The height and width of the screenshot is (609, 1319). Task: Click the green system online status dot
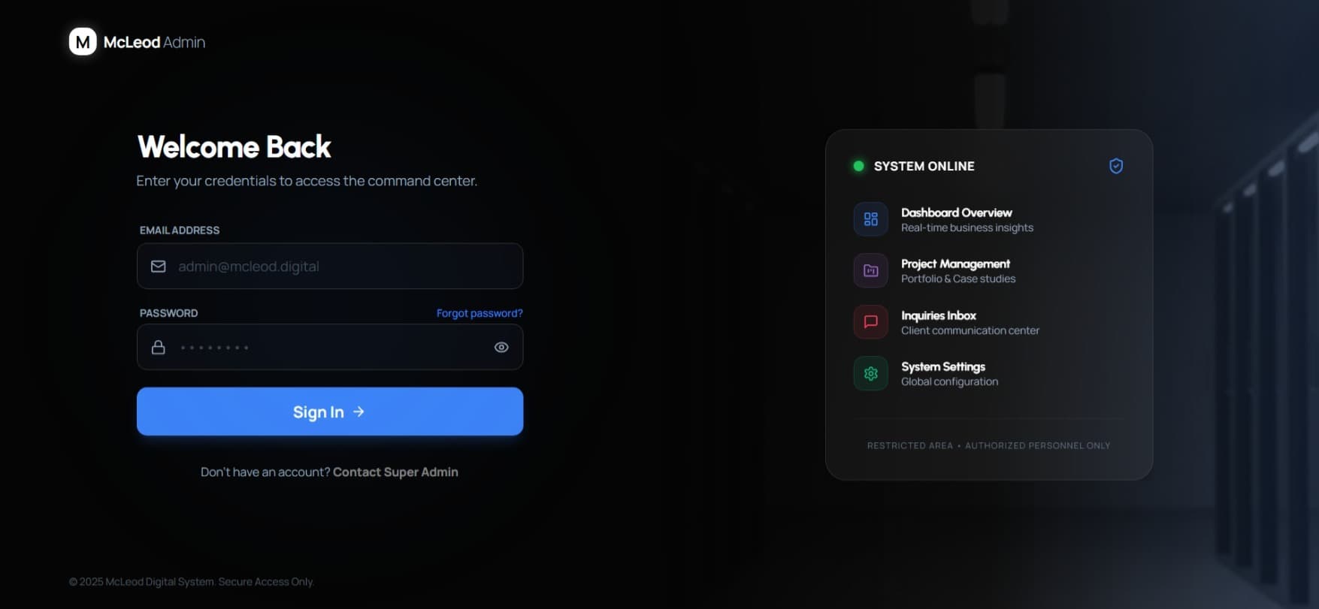click(858, 166)
